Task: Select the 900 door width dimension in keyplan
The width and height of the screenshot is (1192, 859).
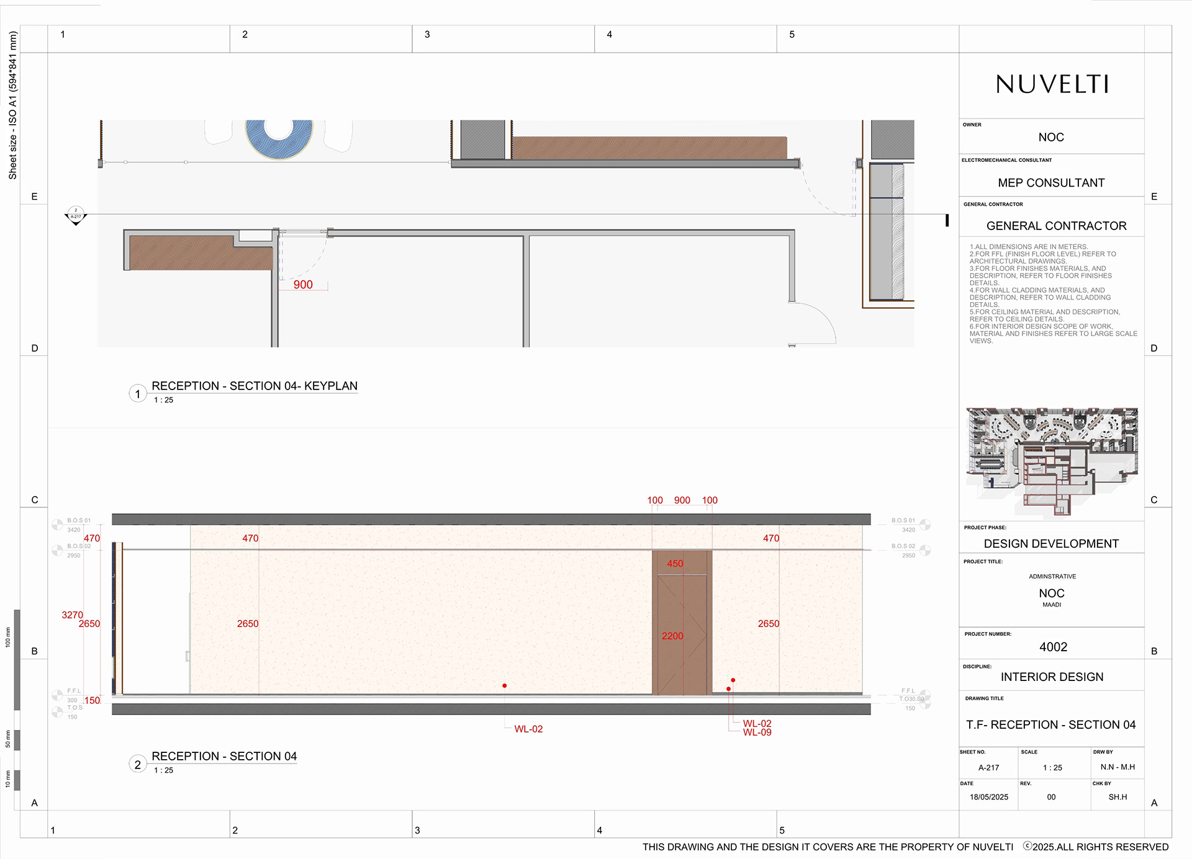Action: point(303,285)
